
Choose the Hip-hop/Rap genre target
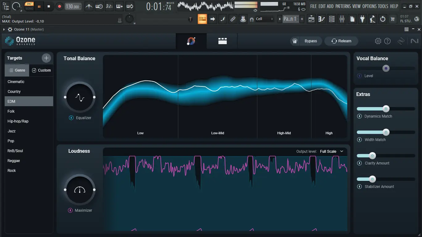pos(29,121)
